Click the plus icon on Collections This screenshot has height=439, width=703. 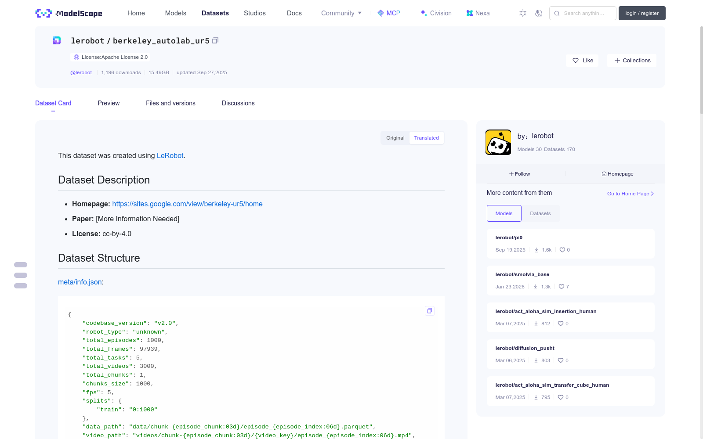tap(617, 61)
